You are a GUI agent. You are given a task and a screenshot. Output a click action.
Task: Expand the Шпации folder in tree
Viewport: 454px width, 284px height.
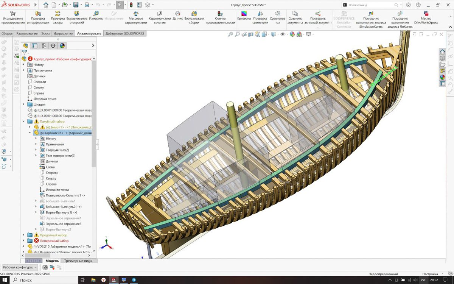pos(23,105)
